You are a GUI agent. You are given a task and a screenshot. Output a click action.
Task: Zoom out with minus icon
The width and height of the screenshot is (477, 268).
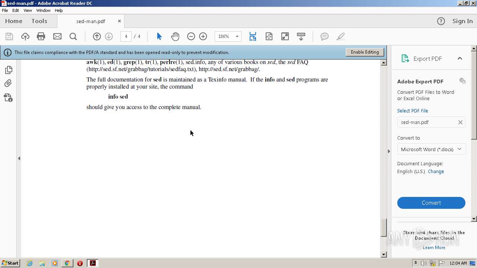click(x=191, y=36)
